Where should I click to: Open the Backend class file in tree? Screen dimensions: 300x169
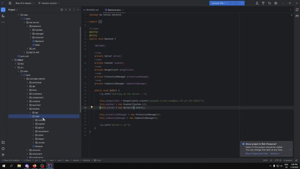tap(38, 41)
